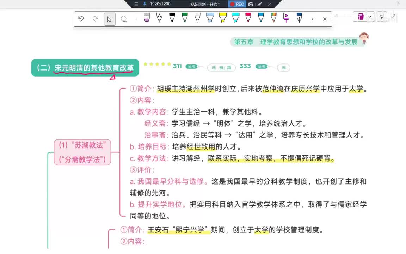Image resolution: width=406 pixels, height=254 pixels.
Task: Click the pink 苏湖教法 node box
Action: click(x=82, y=152)
